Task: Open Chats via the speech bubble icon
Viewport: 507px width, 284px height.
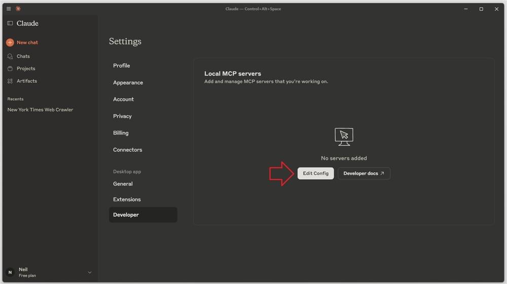Action: coord(10,56)
